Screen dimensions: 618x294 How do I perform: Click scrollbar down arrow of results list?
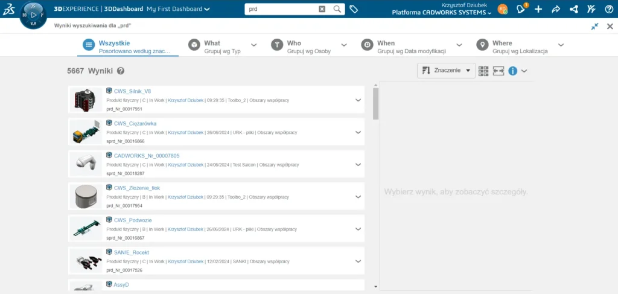coord(375,287)
